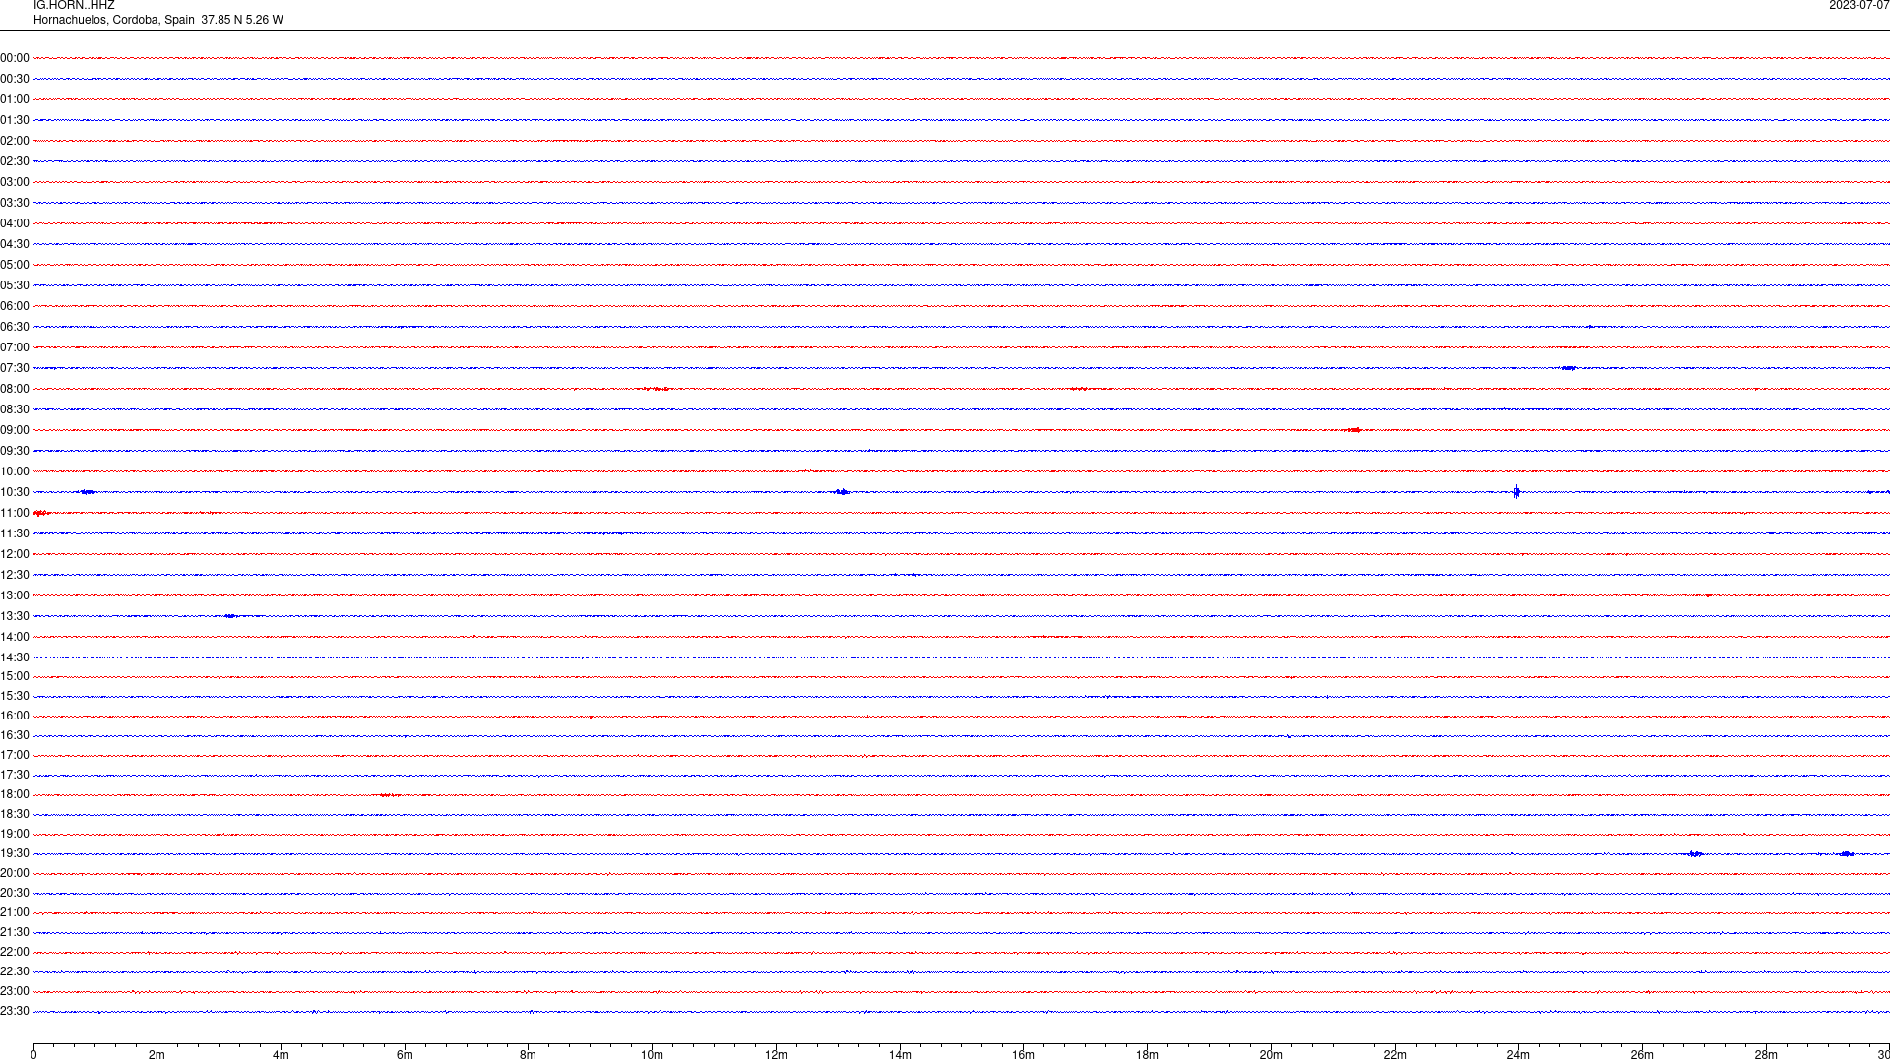The width and height of the screenshot is (1890, 1063).
Task: Click the 14m tick on minute axis
Action: point(900,1055)
